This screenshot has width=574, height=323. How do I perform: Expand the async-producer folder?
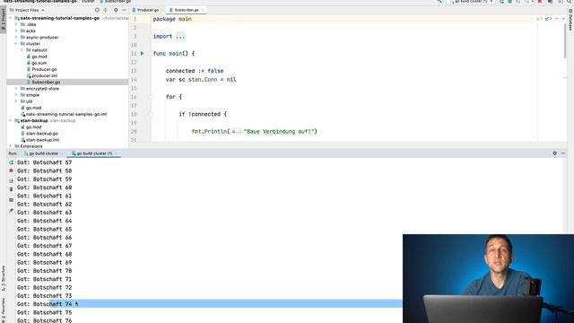[x=16, y=38]
